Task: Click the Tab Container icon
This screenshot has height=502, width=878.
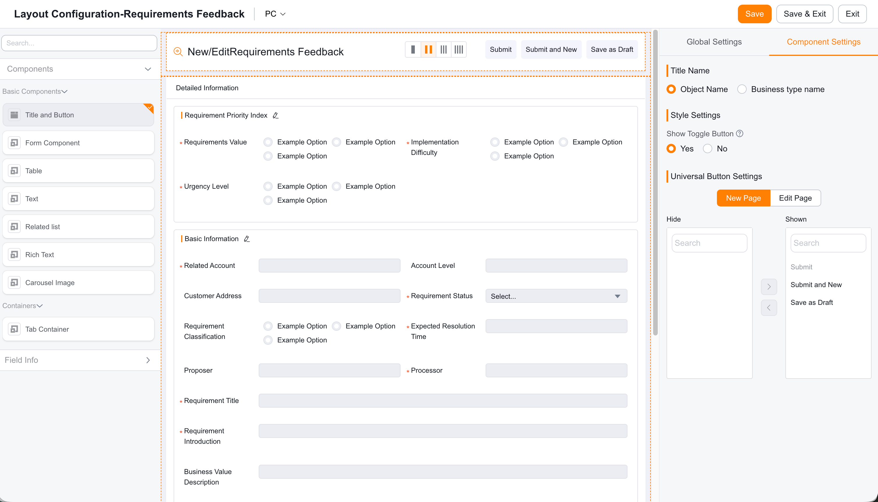Action: [x=14, y=329]
